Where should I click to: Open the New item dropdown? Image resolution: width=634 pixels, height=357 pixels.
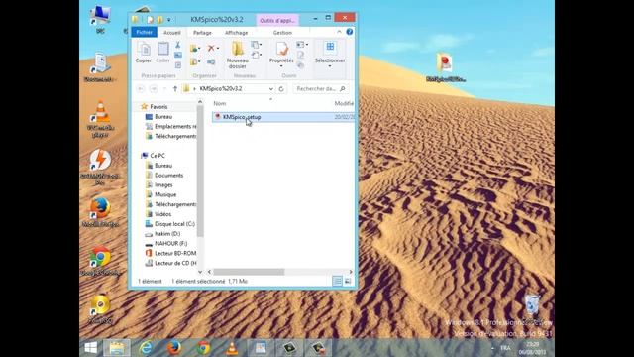(256, 44)
